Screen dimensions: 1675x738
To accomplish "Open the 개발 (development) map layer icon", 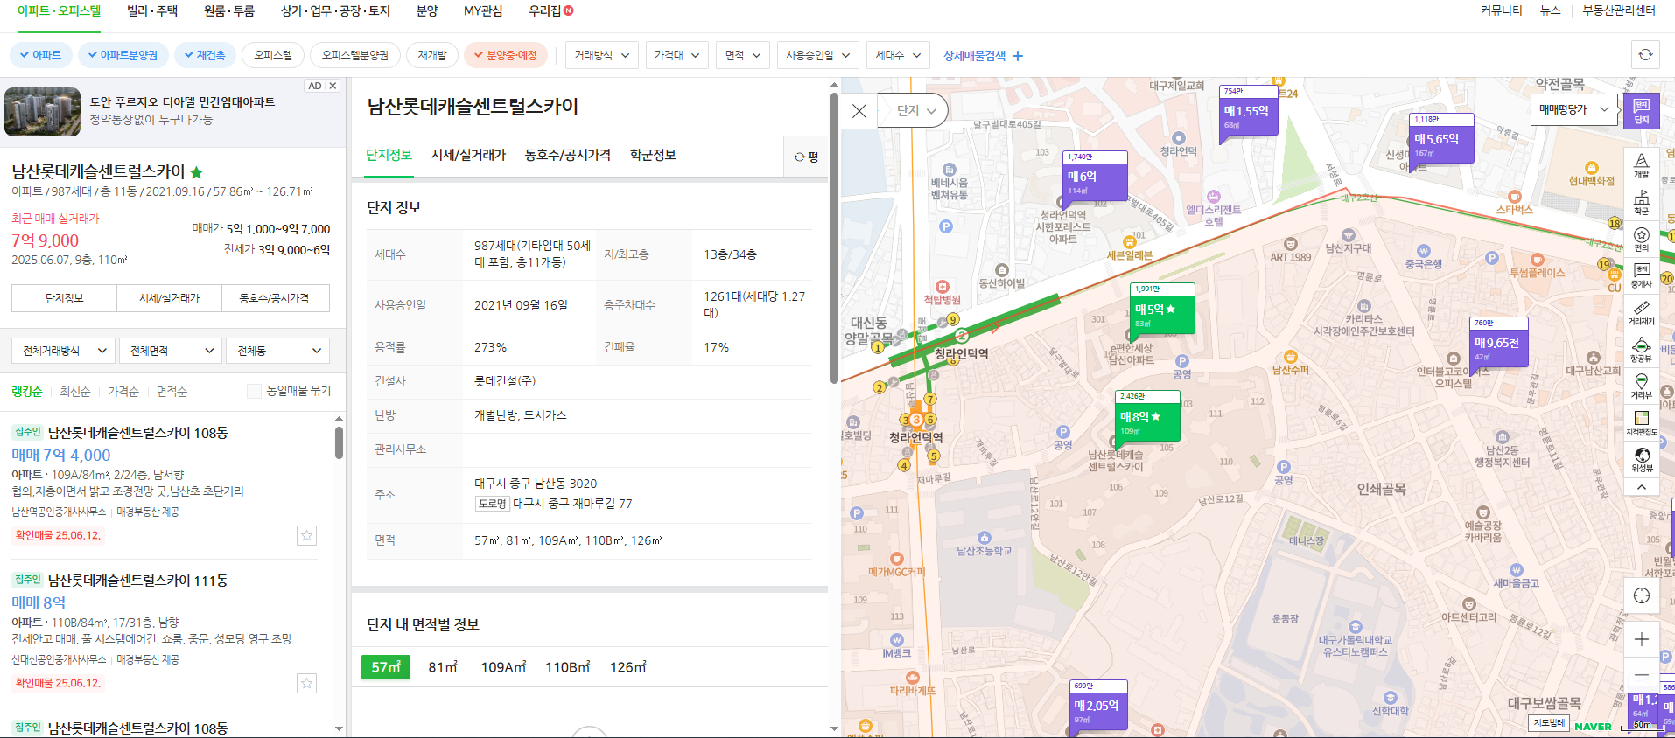I will pyautogui.click(x=1641, y=165).
